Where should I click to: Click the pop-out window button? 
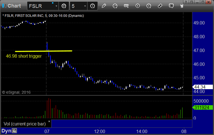click(192, 2)
